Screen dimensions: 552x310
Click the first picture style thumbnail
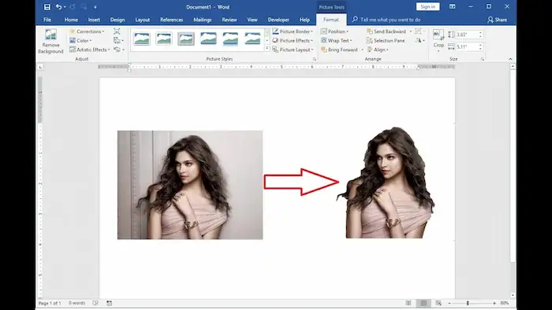142,39
